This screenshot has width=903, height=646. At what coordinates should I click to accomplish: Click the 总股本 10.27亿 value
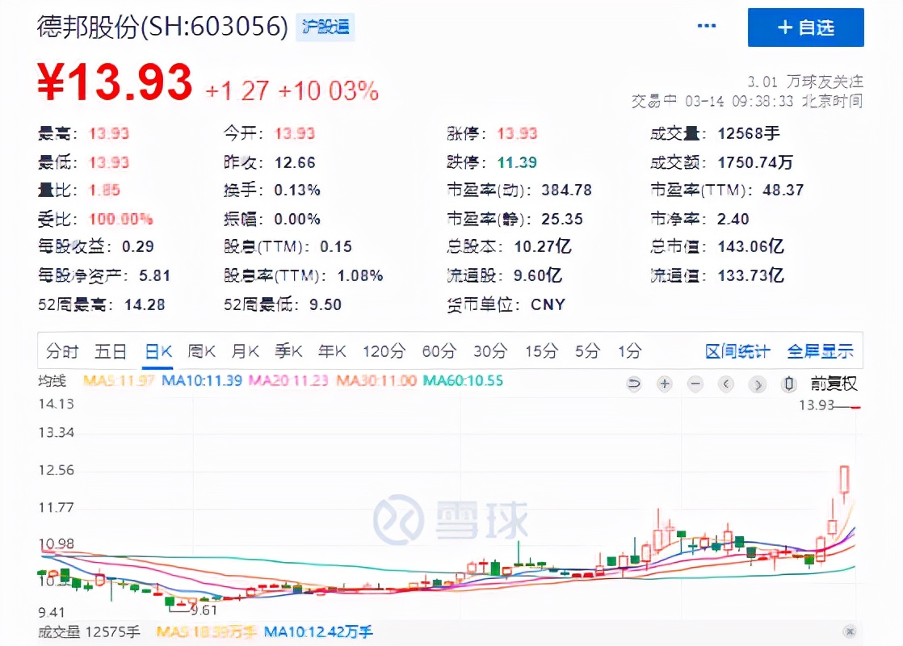coord(543,246)
